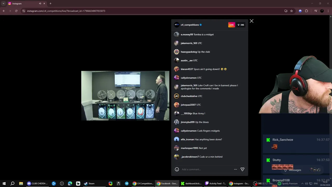Image resolution: width=332 pixels, height=187 pixels.
Task: Click ellis_troman avatar in comments
Action: 177,139
